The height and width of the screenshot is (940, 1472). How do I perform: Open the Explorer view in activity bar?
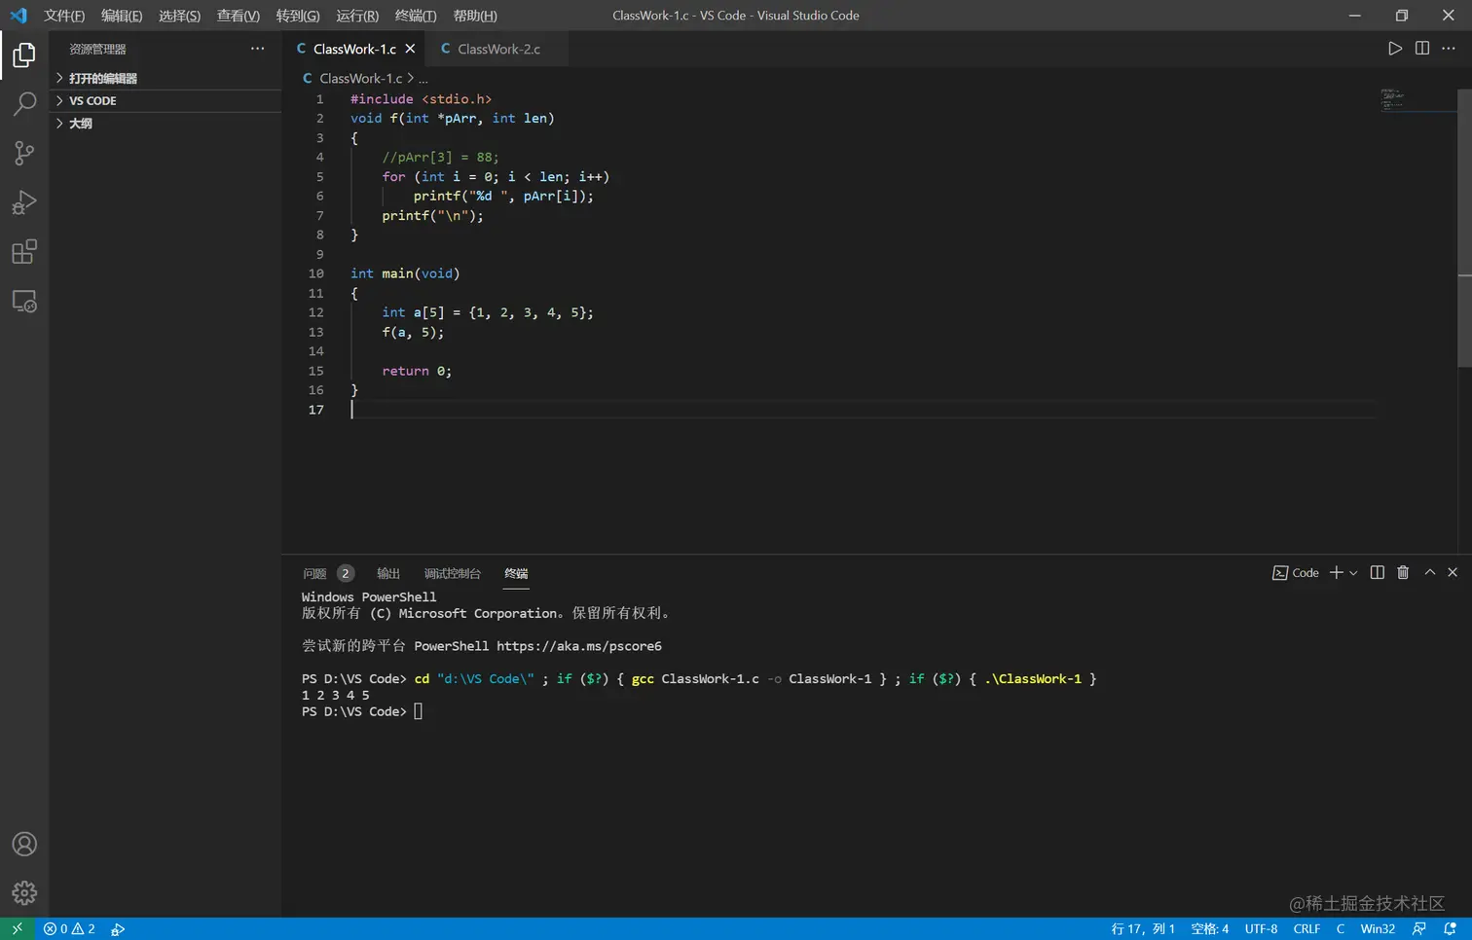(24, 54)
